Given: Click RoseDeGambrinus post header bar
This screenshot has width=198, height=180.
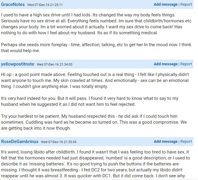Looking at the screenshot, I should coord(97,142).
